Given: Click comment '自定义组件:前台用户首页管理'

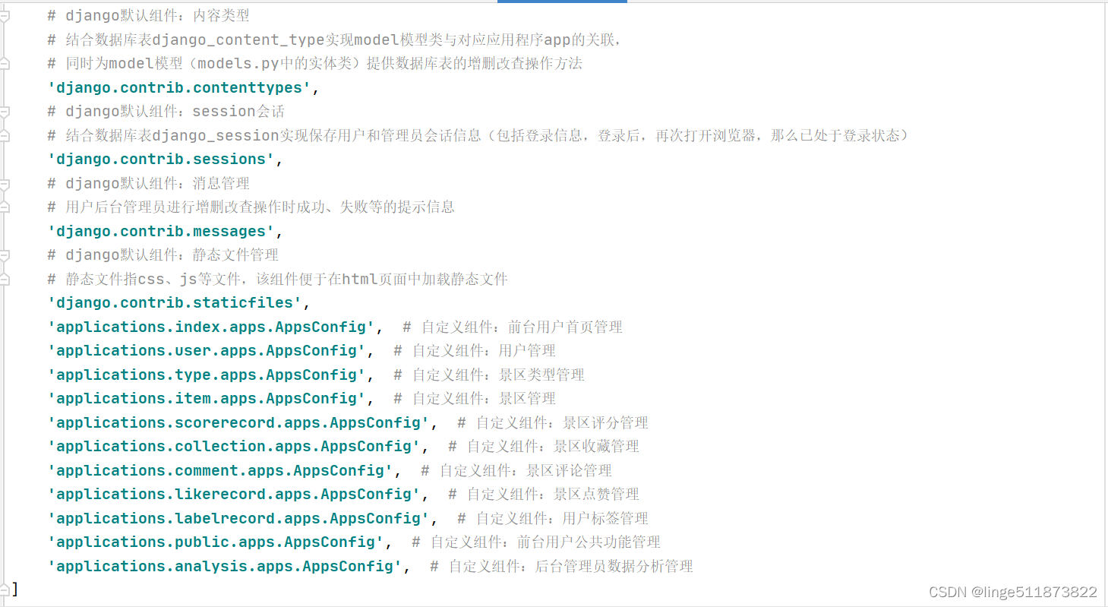Looking at the screenshot, I should coord(513,327).
